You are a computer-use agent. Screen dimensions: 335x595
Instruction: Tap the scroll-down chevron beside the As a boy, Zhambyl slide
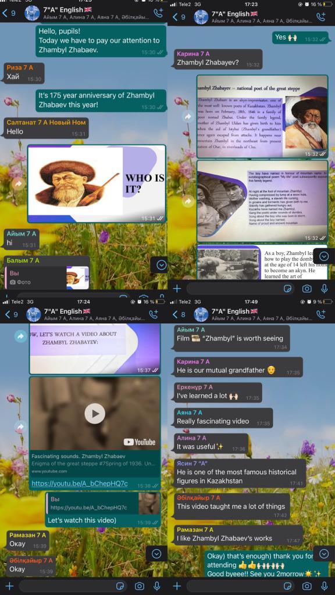[324, 256]
